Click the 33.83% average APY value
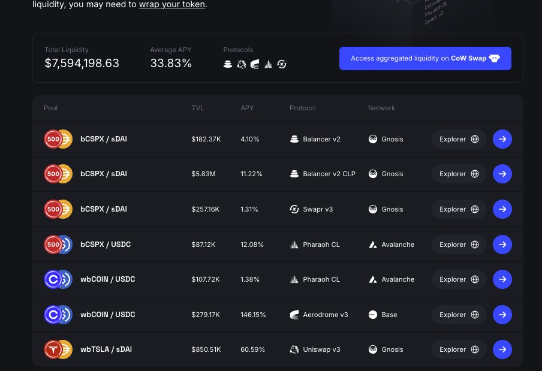Viewport: 542px width, 371px height. pyautogui.click(x=171, y=63)
